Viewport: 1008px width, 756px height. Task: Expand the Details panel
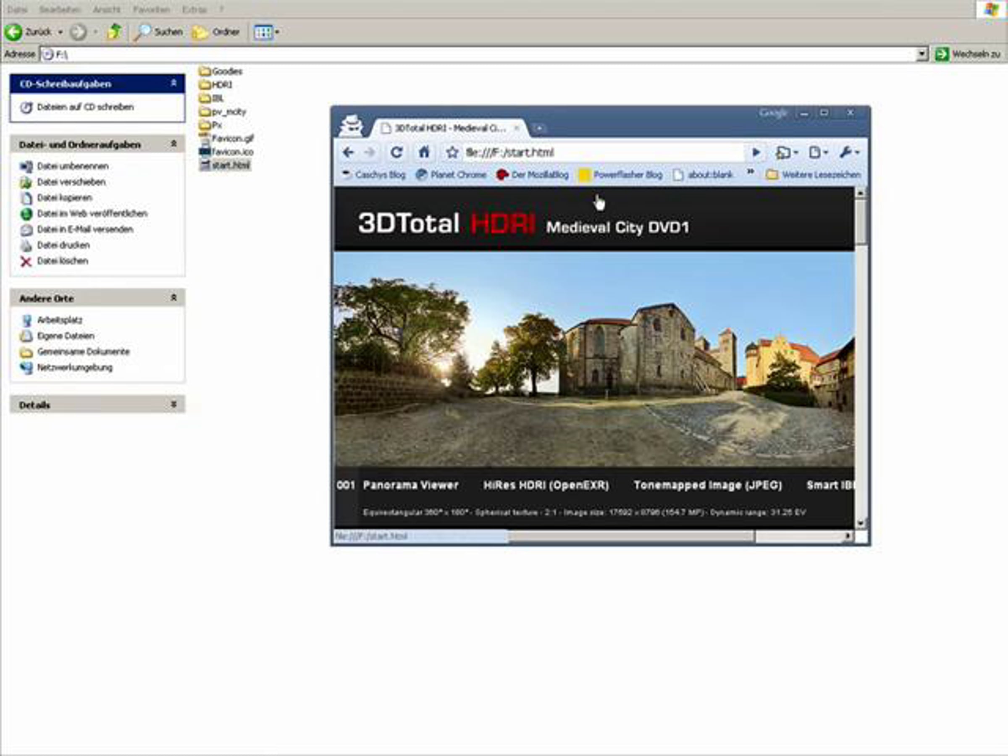coord(173,404)
